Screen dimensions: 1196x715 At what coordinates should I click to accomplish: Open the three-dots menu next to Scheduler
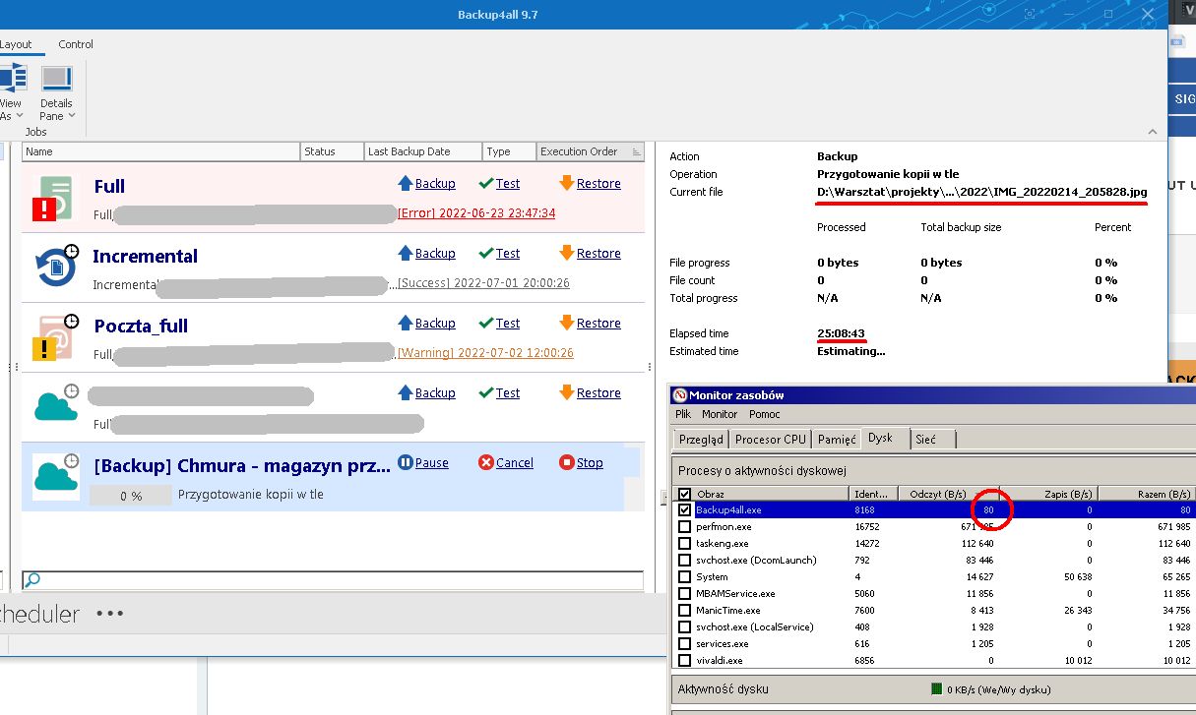pos(109,614)
